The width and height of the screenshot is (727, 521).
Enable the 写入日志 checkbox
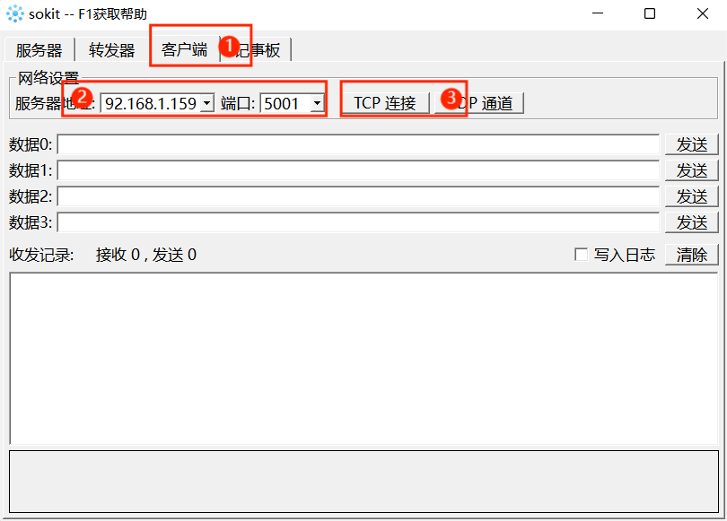(581, 255)
